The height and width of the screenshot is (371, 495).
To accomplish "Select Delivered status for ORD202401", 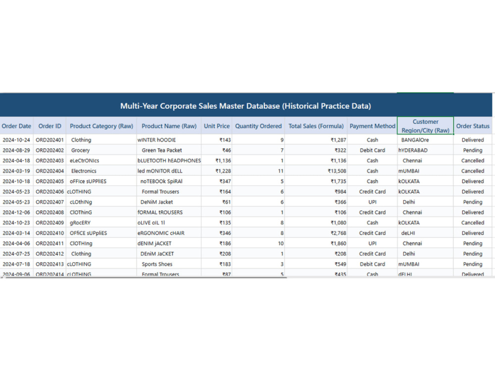I will (473, 140).
